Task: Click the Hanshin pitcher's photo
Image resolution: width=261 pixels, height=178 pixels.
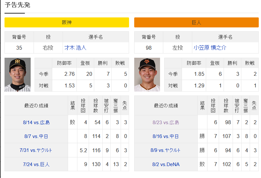Action: pos(18,74)
